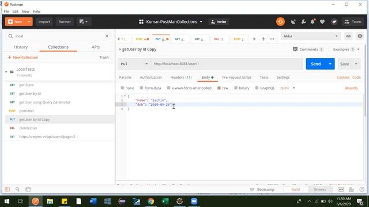
Task: Click the Runner button
Action: 65,22
